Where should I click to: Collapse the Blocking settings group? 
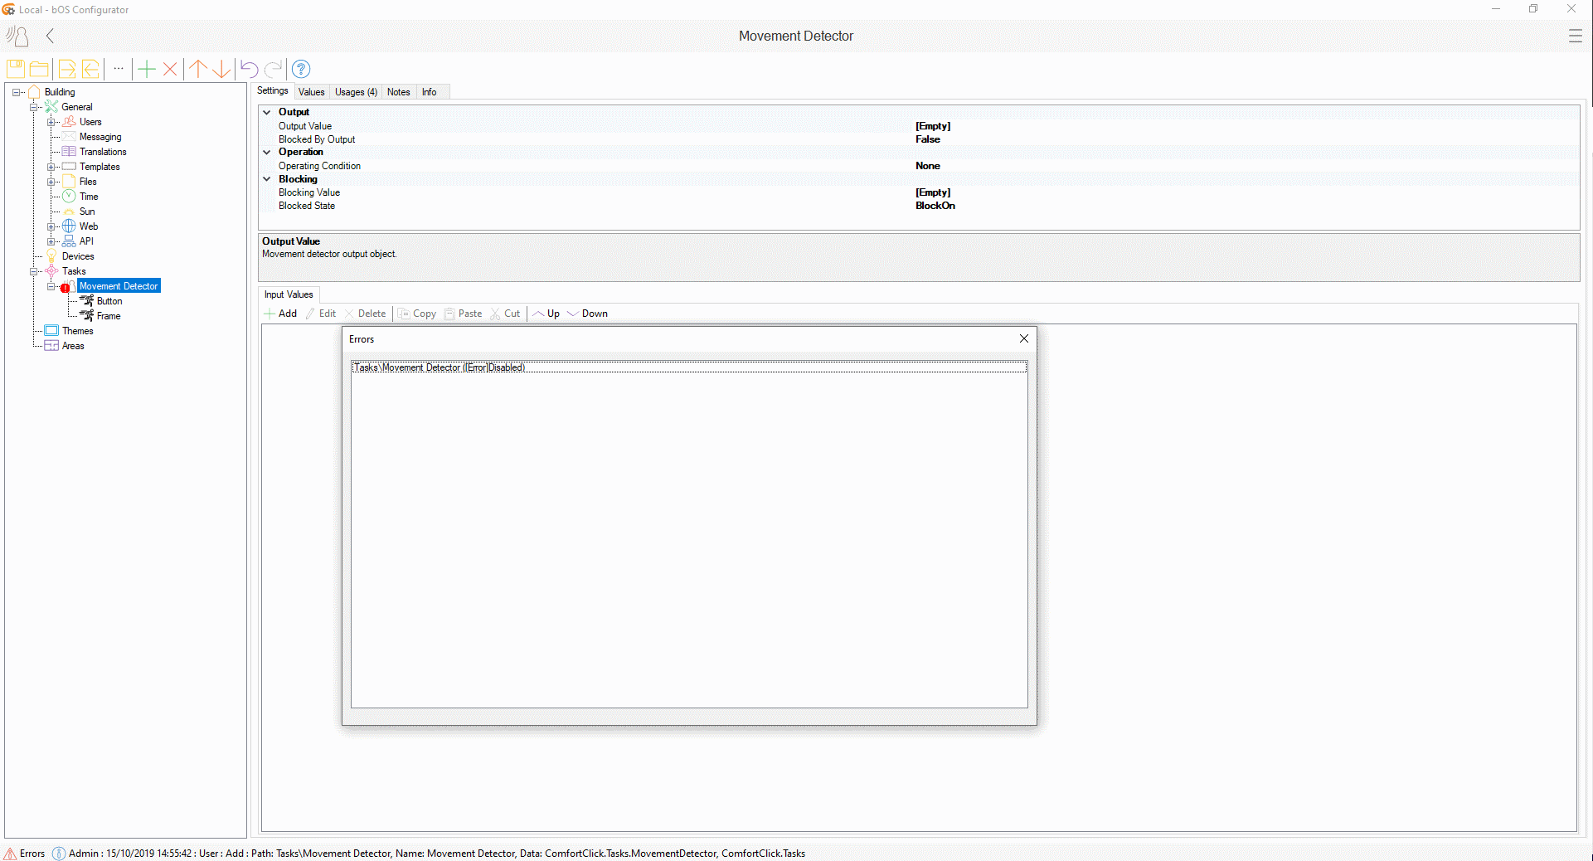(267, 179)
